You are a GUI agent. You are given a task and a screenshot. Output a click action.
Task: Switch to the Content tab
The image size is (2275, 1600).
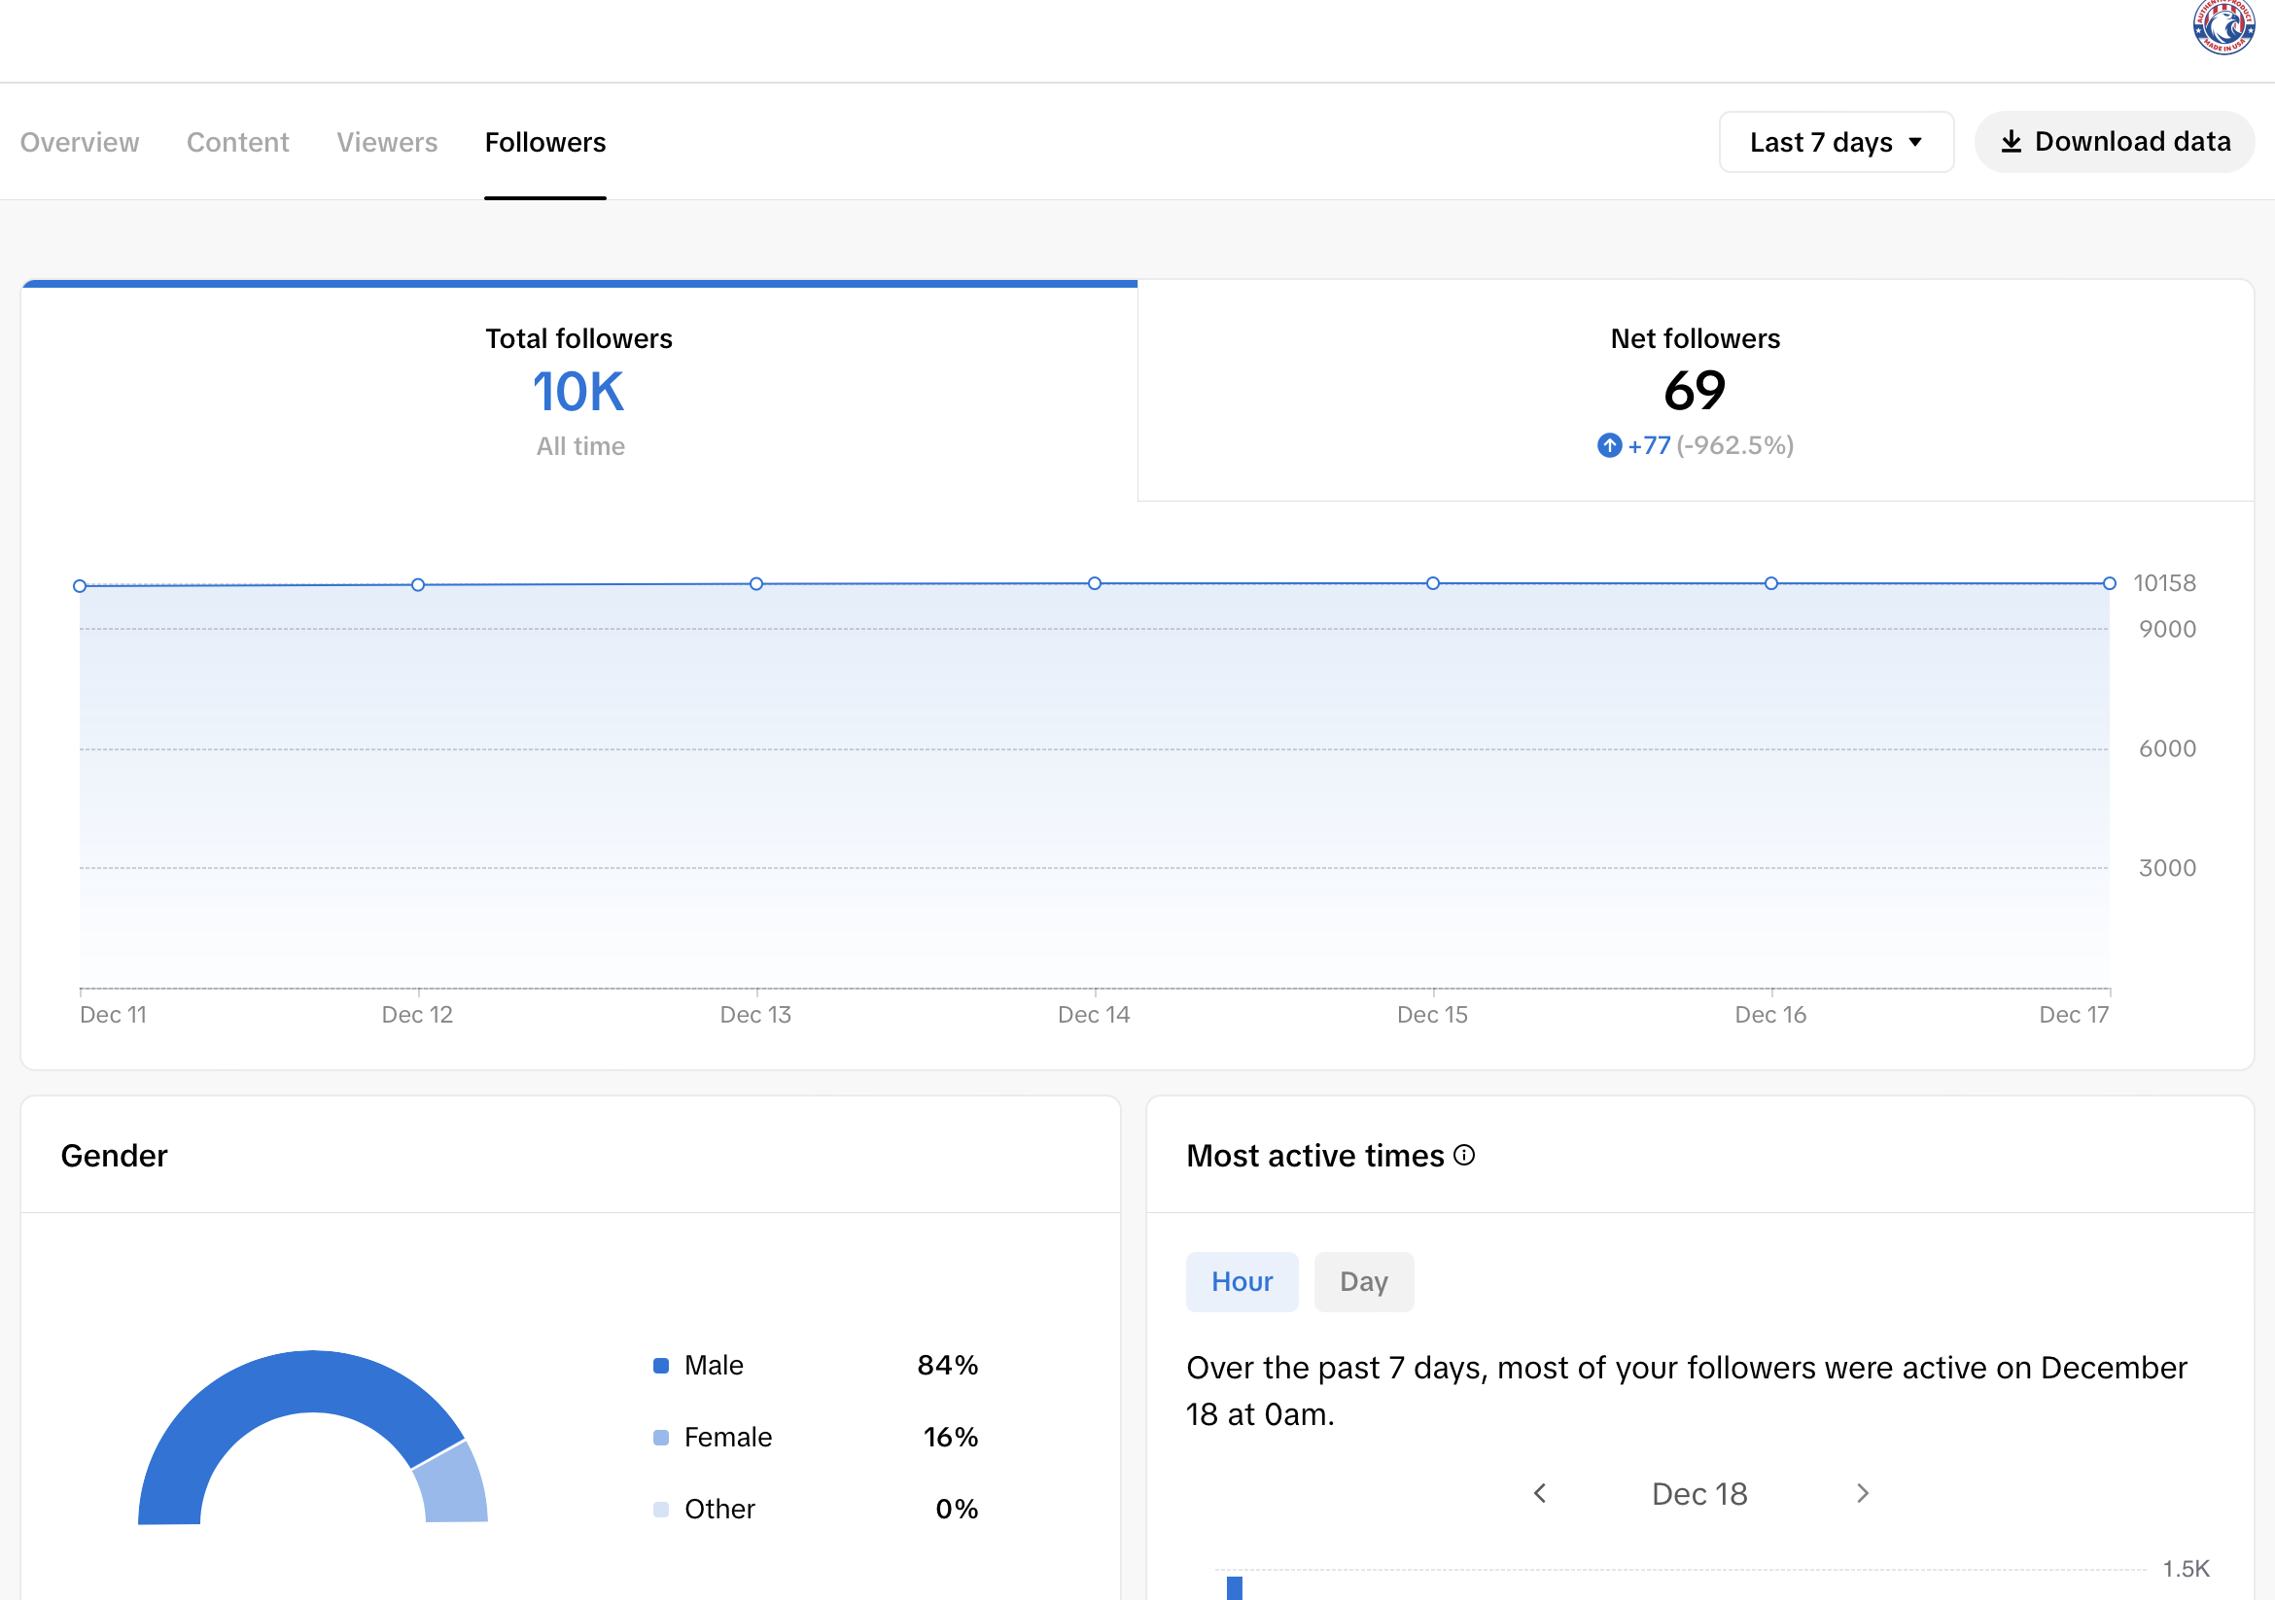(238, 142)
